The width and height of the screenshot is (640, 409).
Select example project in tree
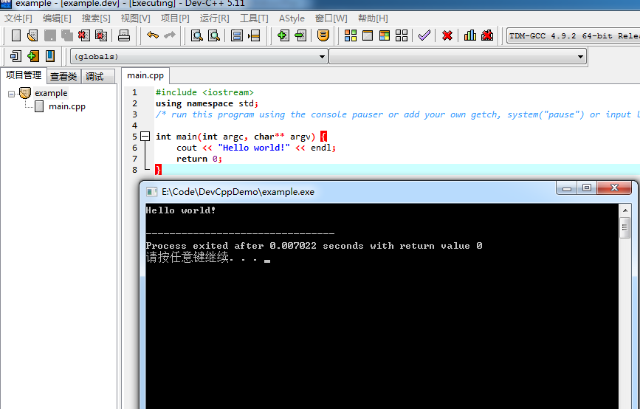click(x=51, y=93)
